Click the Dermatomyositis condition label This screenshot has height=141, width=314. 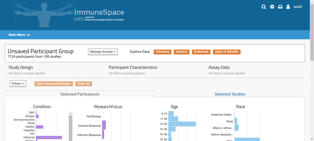coord(24,120)
